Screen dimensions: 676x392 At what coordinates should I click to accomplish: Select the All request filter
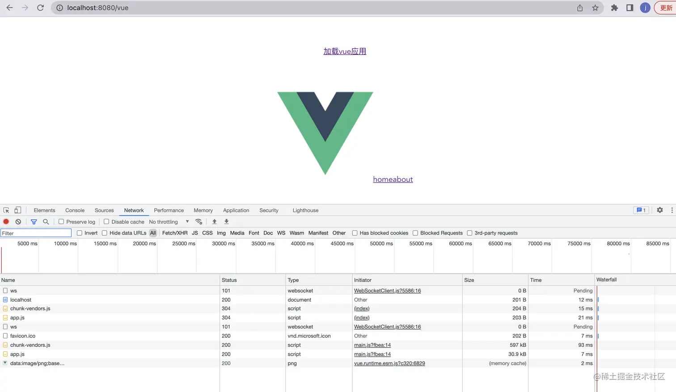(x=153, y=233)
